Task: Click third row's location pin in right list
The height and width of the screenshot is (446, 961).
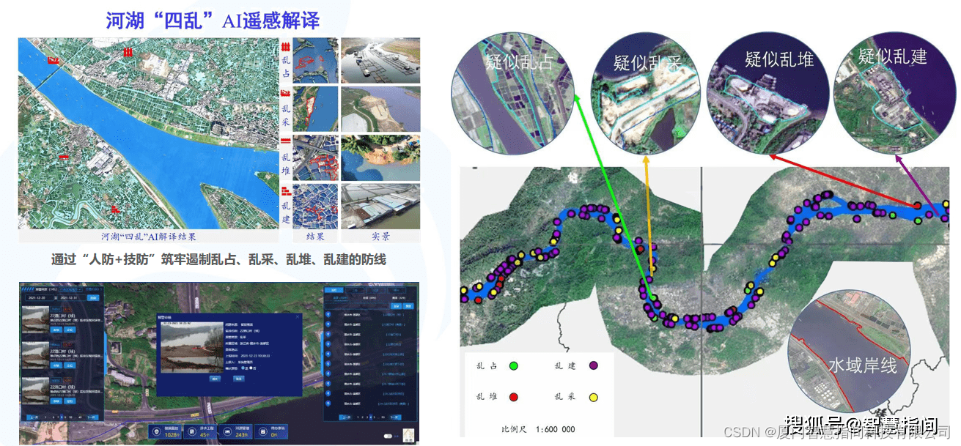Action: pos(328,334)
